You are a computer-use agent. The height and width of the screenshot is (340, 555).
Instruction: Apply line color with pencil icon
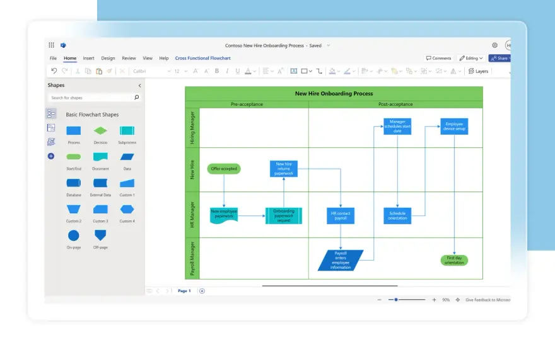[348, 71]
